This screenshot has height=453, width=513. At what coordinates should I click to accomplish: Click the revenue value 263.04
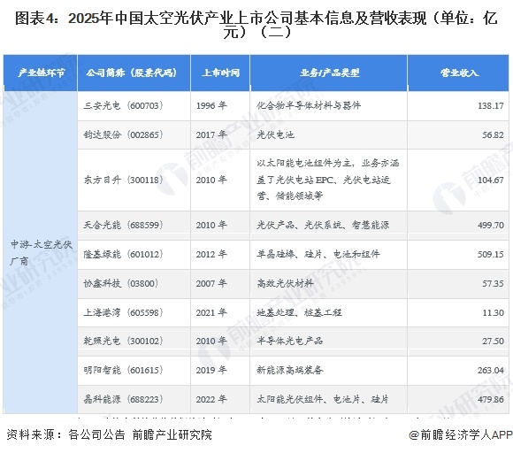click(490, 370)
